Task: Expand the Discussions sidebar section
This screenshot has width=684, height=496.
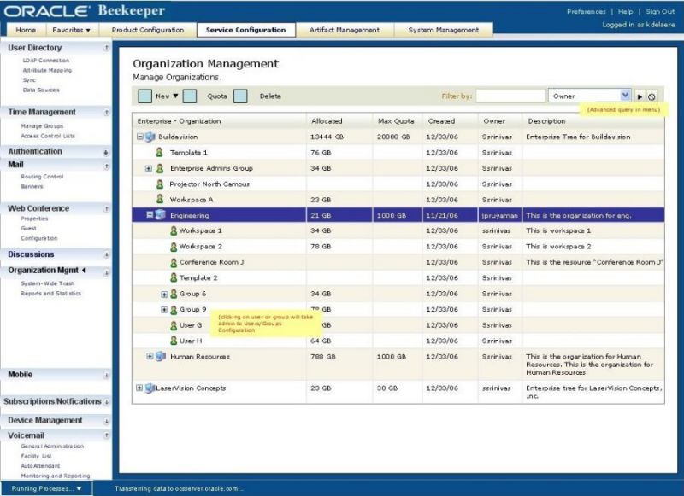Action: 106,254
